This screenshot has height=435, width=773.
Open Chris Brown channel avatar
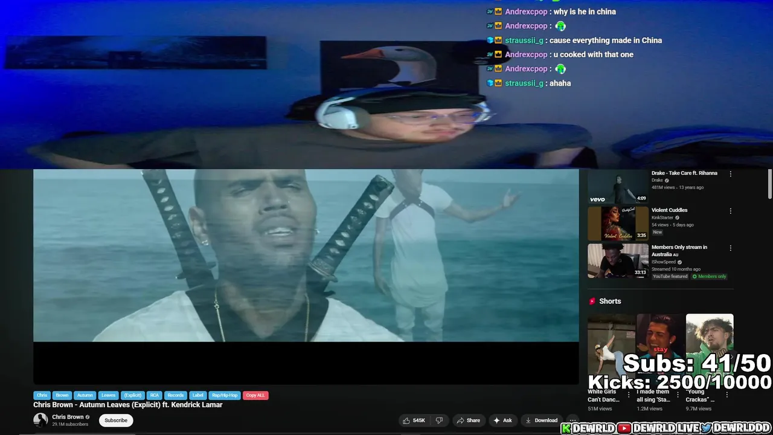[40, 420]
